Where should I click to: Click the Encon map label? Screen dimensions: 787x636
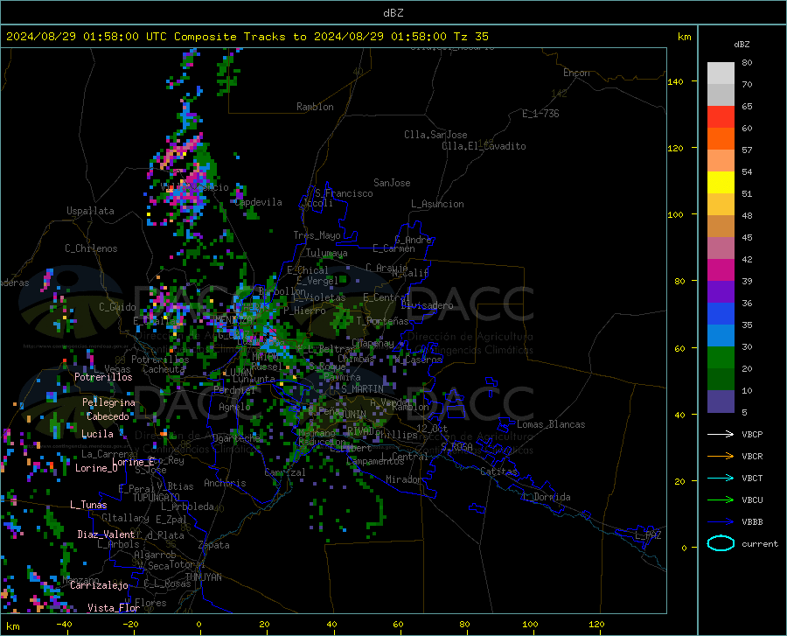pos(577,73)
